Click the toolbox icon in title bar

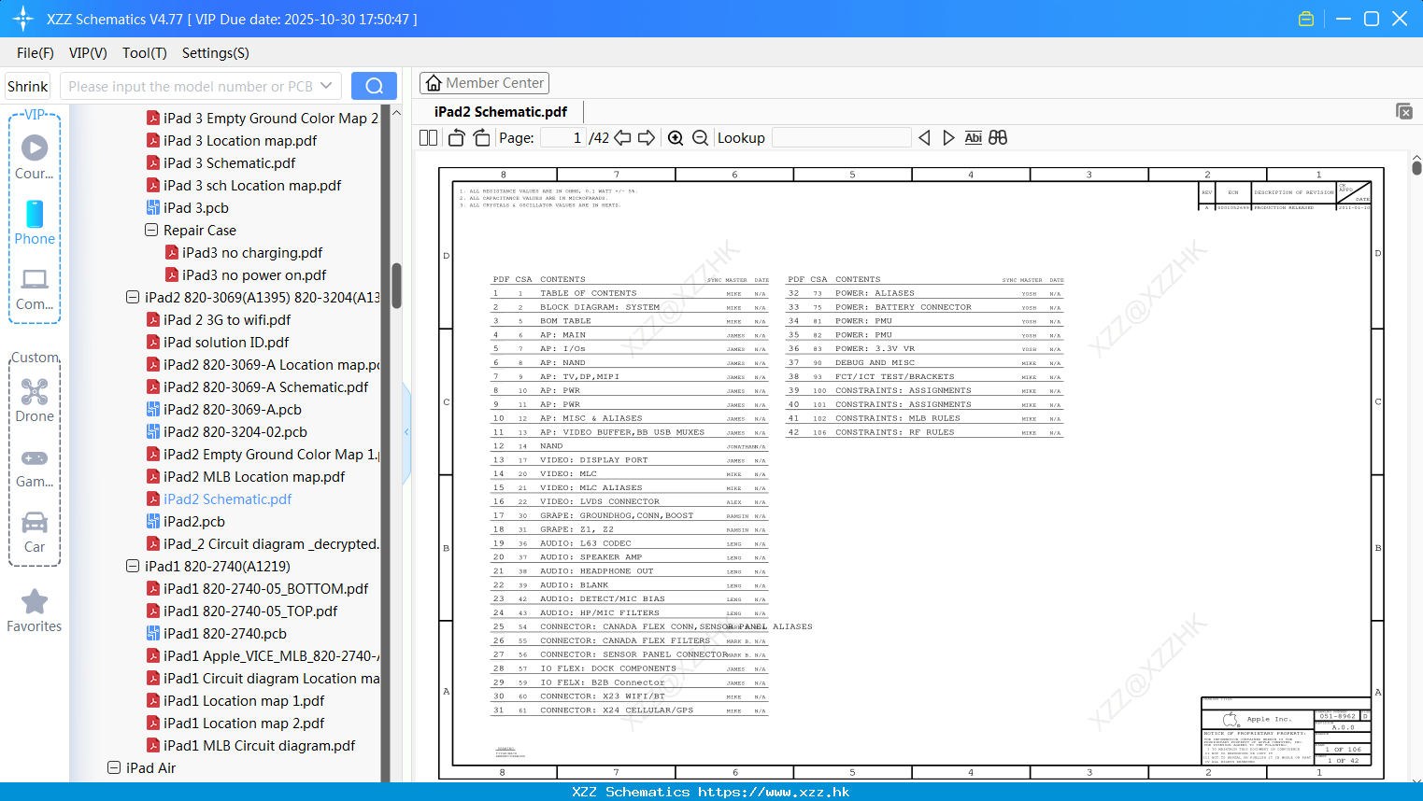[1306, 19]
